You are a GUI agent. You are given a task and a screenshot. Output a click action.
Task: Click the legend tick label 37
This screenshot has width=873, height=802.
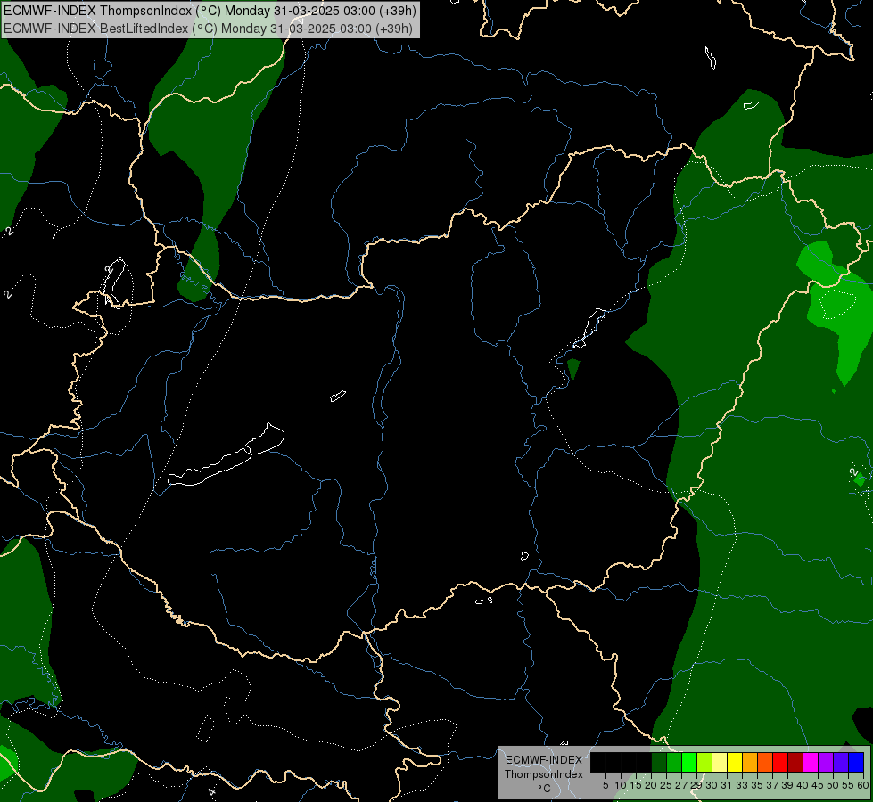[772, 785]
